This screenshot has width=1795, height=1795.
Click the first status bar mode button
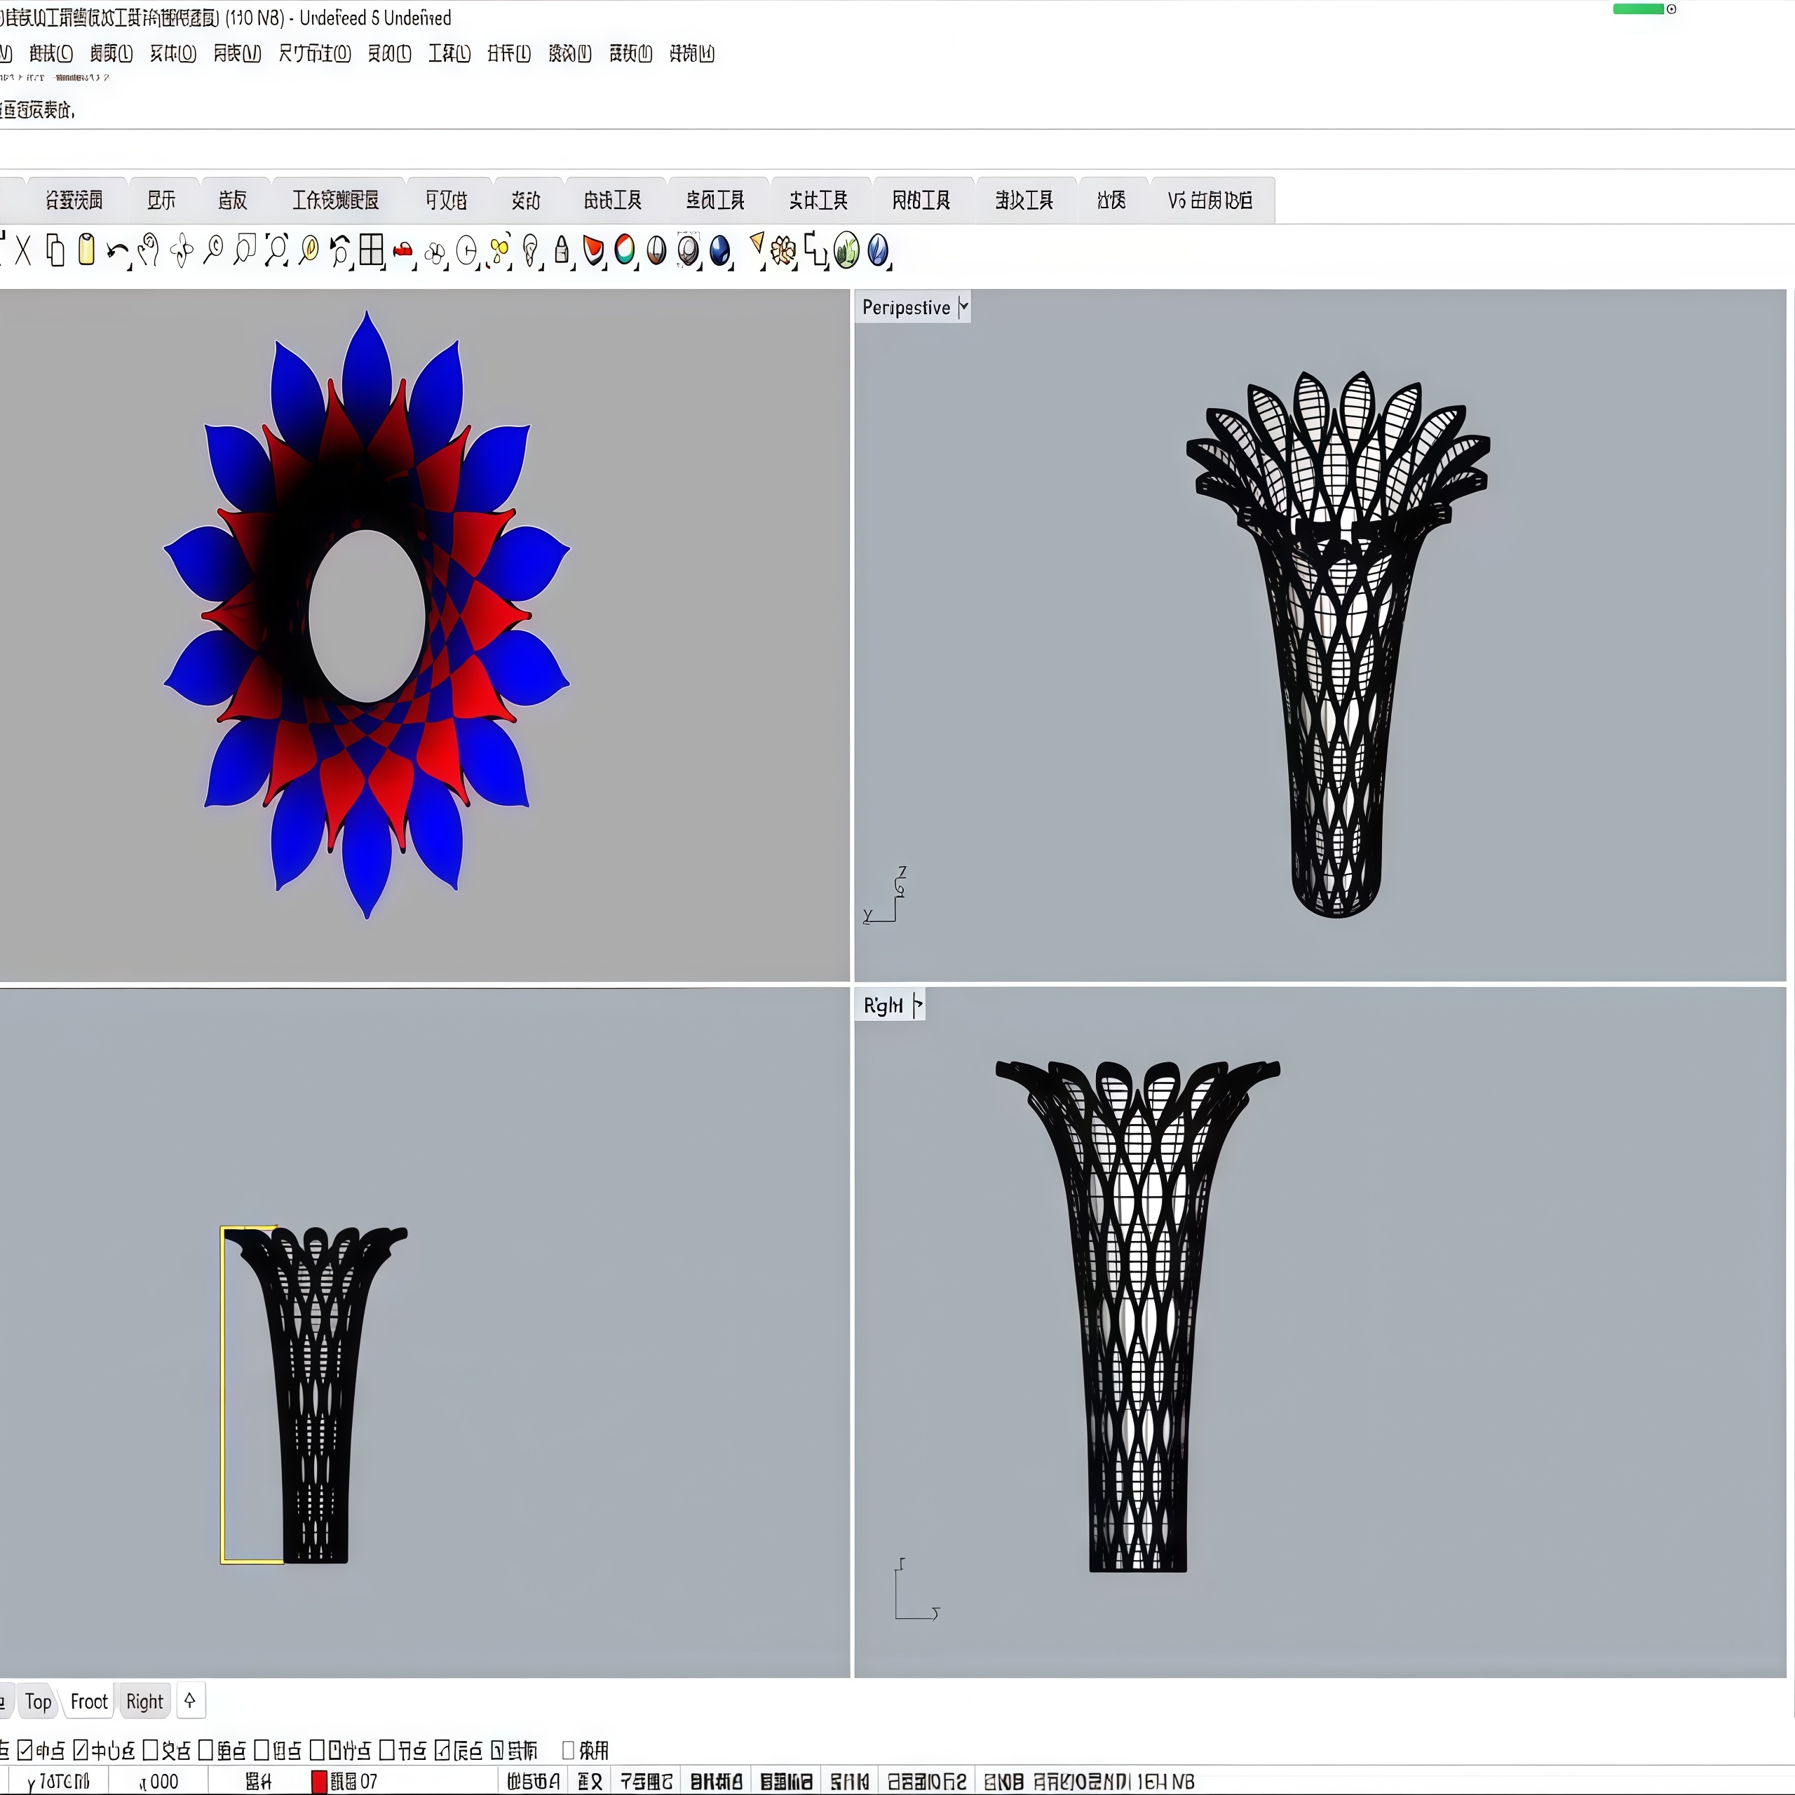click(534, 1781)
